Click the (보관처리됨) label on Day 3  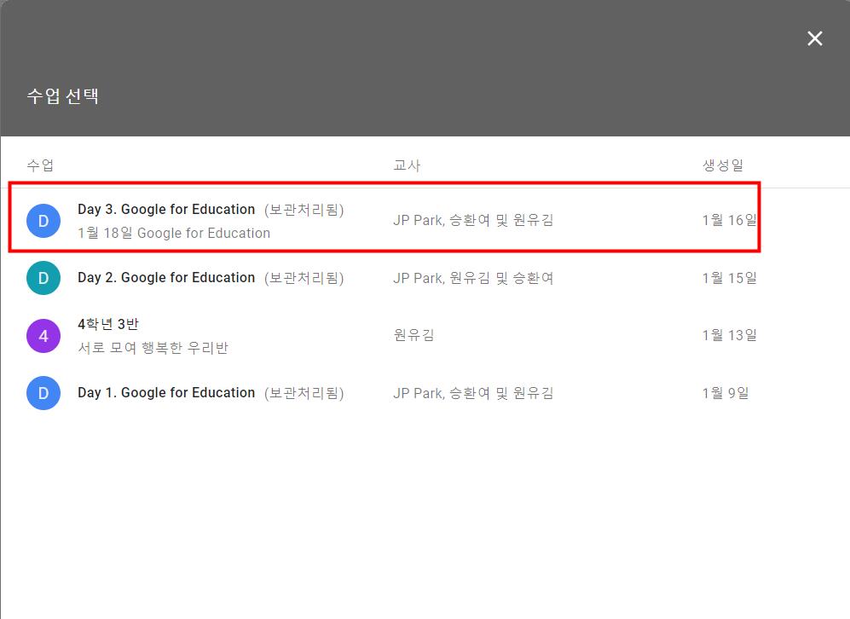coord(304,210)
